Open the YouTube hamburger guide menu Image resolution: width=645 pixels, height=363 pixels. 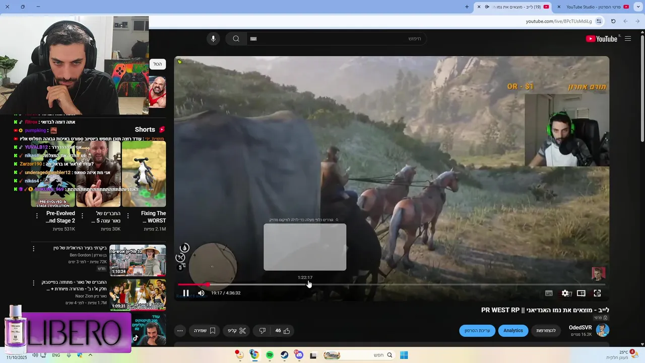pyautogui.click(x=628, y=39)
